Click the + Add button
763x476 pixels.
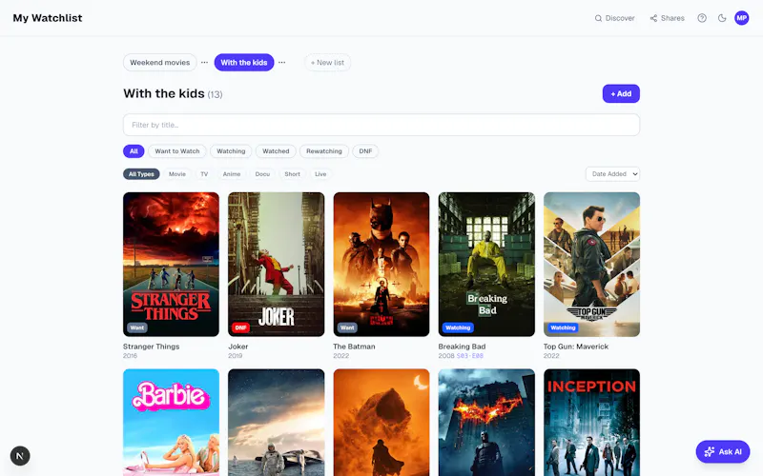621,93
